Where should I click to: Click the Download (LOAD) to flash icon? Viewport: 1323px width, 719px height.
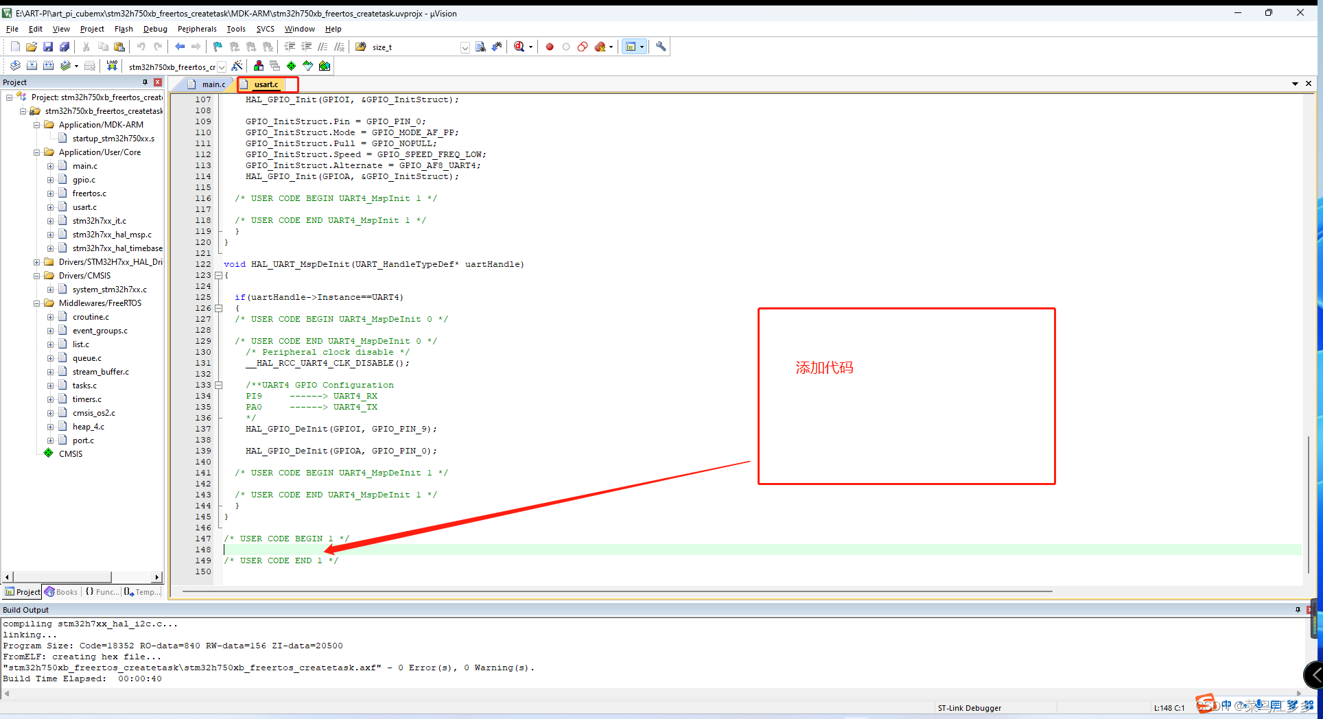pos(112,66)
